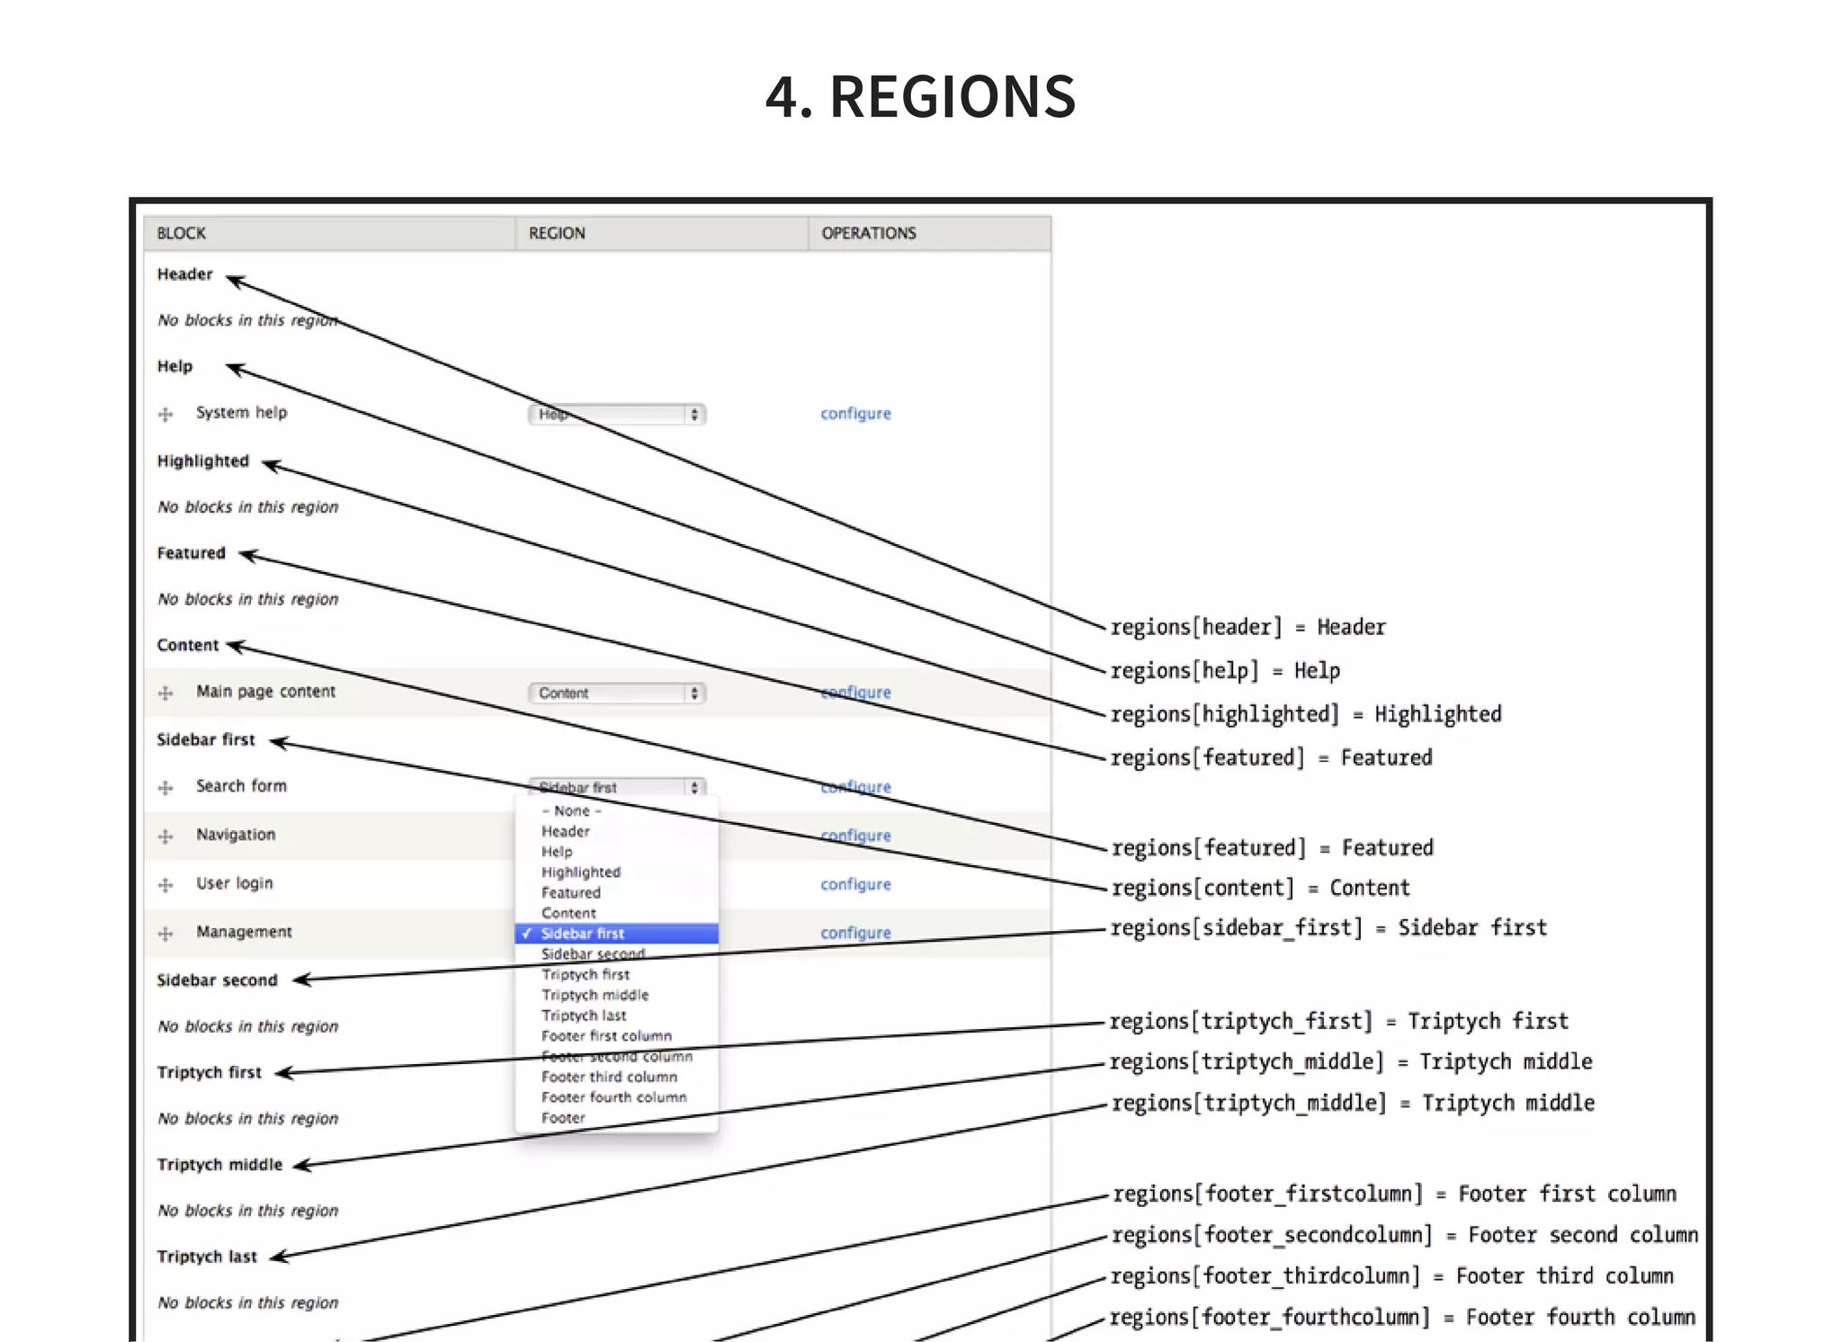Click the OPERATIONS column header

(x=869, y=233)
